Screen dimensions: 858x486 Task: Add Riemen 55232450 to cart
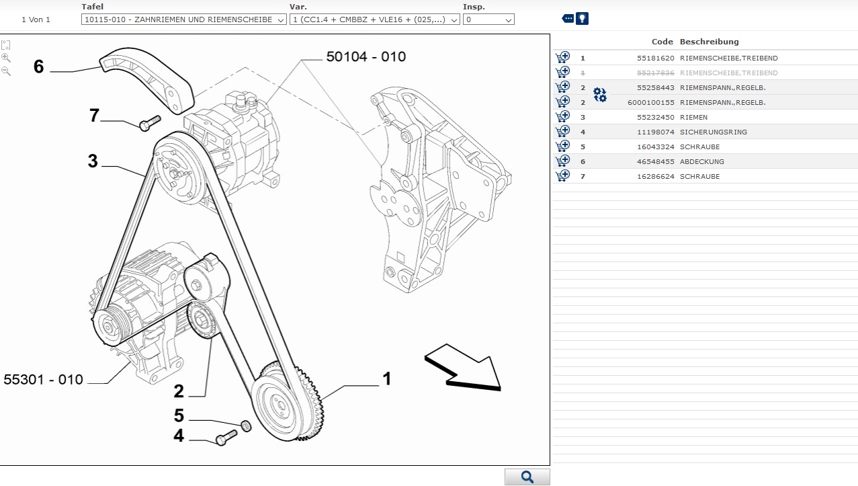click(x=562, y=117)
